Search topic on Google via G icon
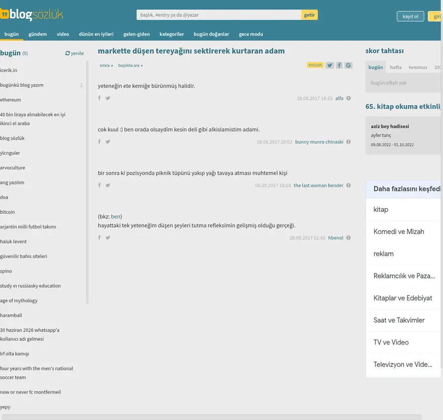 click(x=348, y=65)
